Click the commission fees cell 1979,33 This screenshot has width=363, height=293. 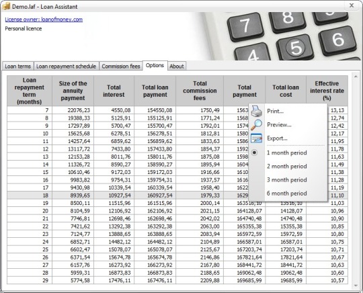point(200,196)
